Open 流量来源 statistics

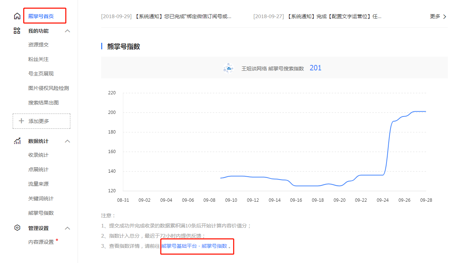(38, 184)
